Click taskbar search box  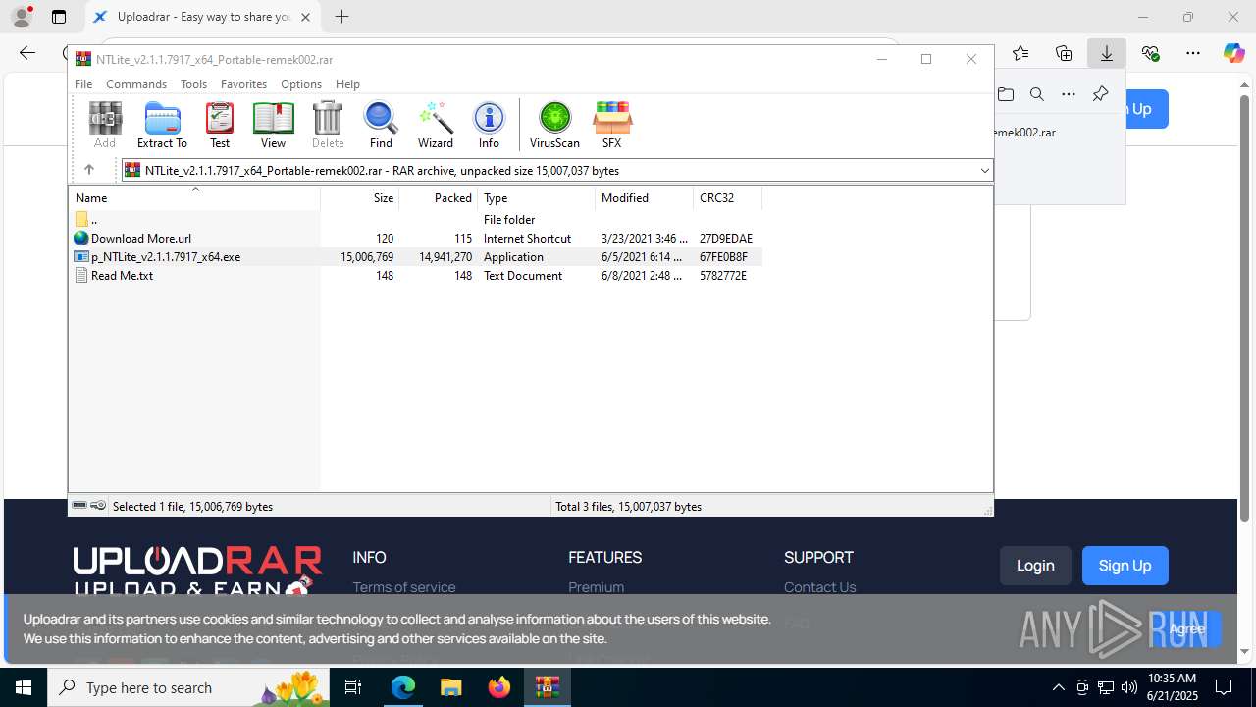[190, 687]
